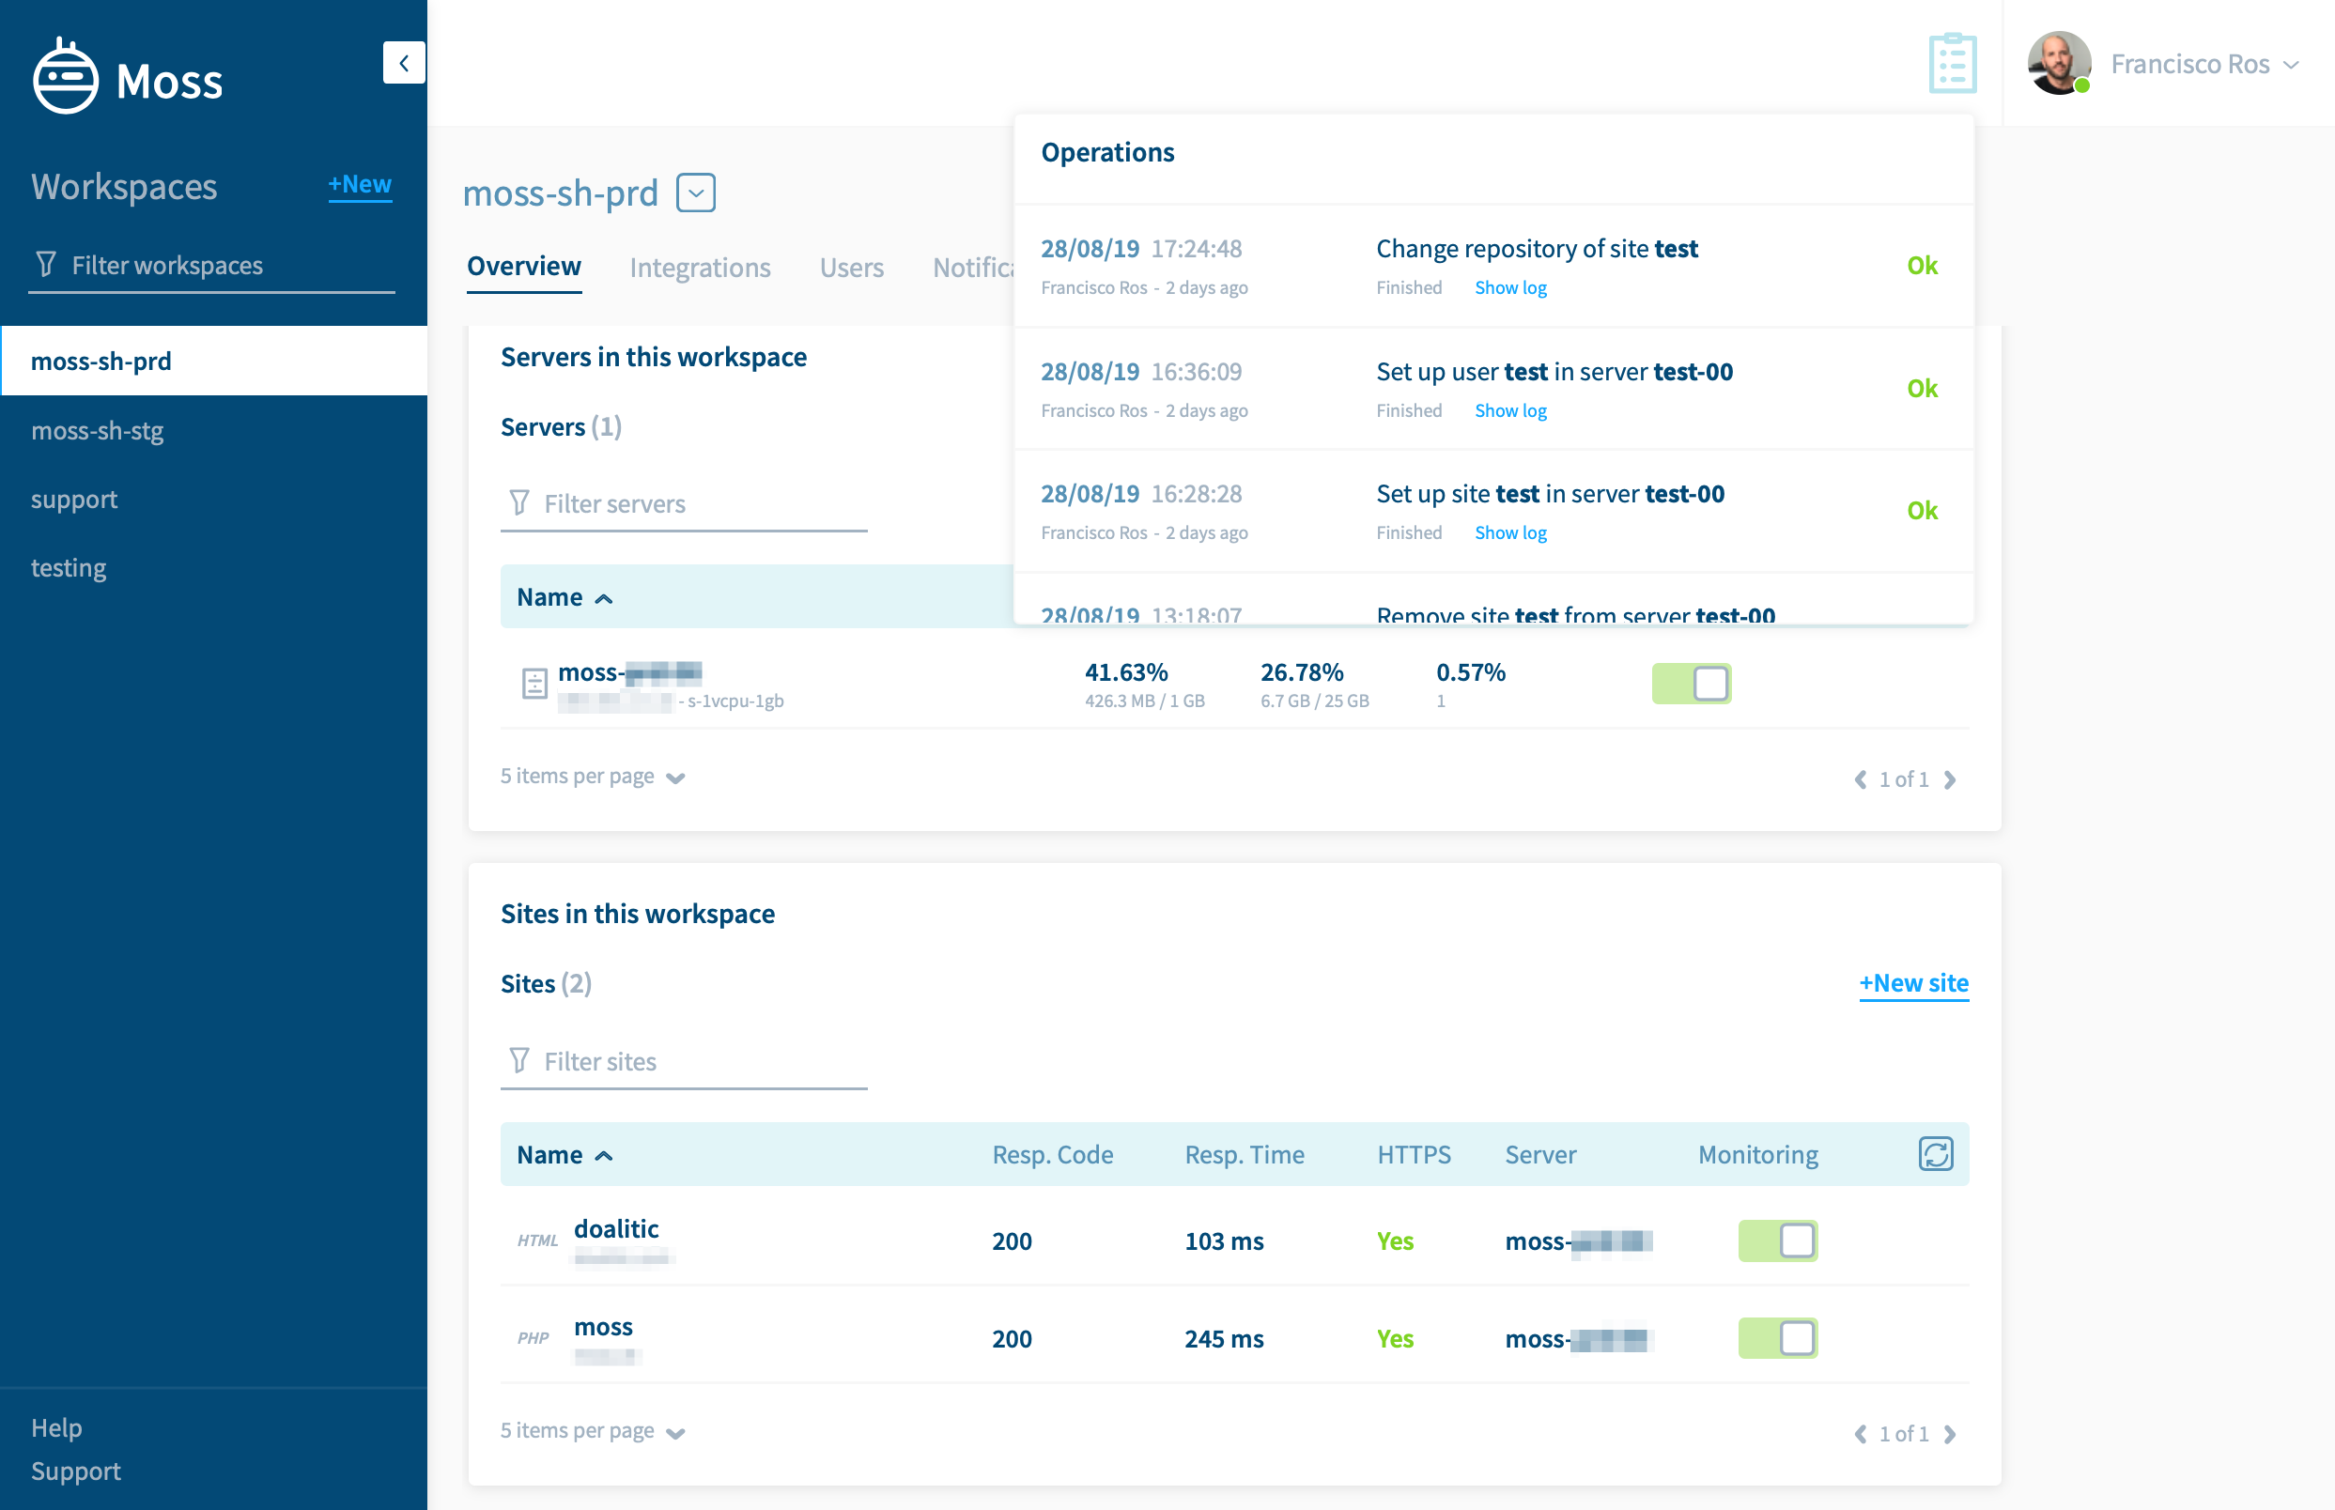
Task: Switch to the Notifications tab
Action: coord(973,268)
